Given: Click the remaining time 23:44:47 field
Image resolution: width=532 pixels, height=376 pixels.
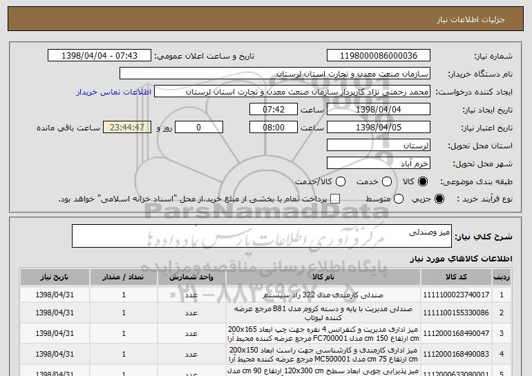Looking at the screenshot, I should click(x=127, y=128).
